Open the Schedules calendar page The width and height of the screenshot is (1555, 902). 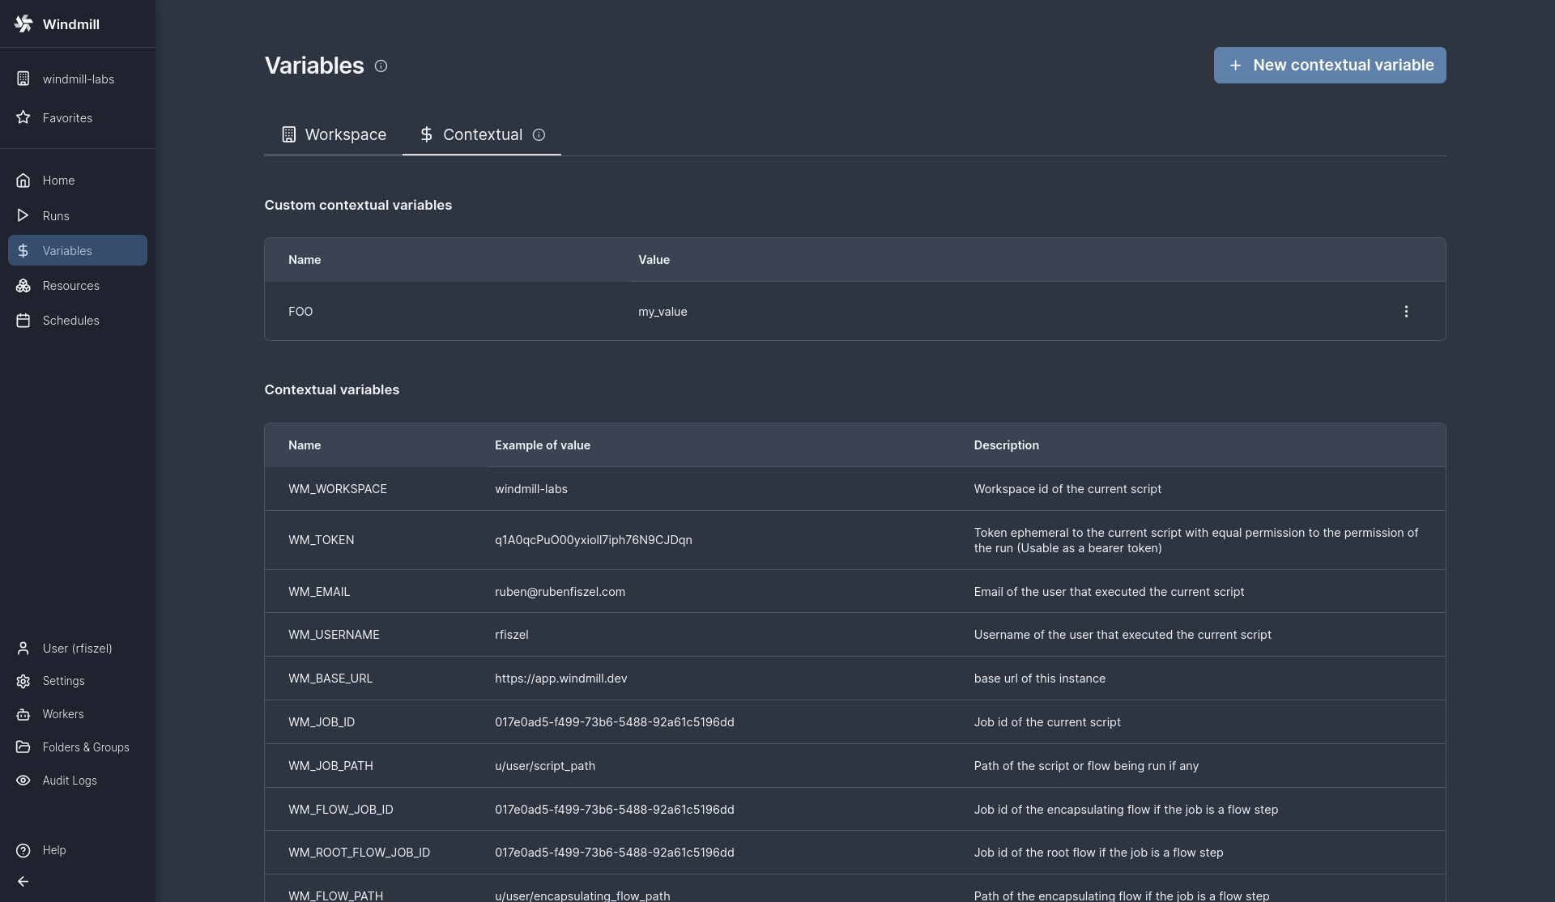tap(70, 321)
